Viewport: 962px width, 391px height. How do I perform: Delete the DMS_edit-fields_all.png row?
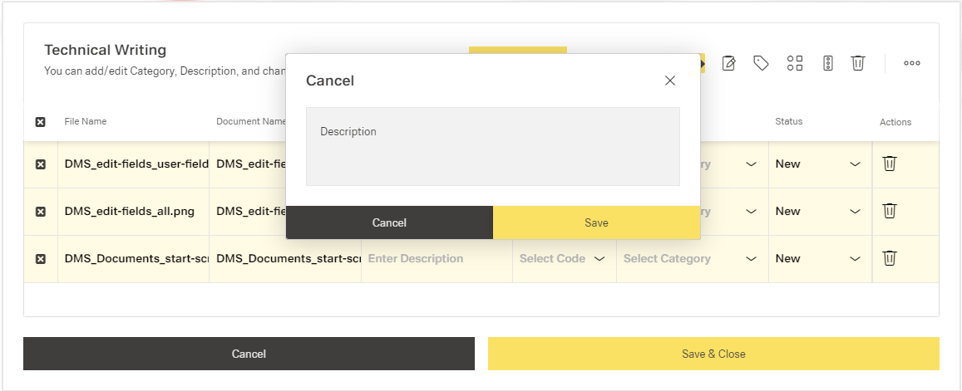click(x=889, y=211)
